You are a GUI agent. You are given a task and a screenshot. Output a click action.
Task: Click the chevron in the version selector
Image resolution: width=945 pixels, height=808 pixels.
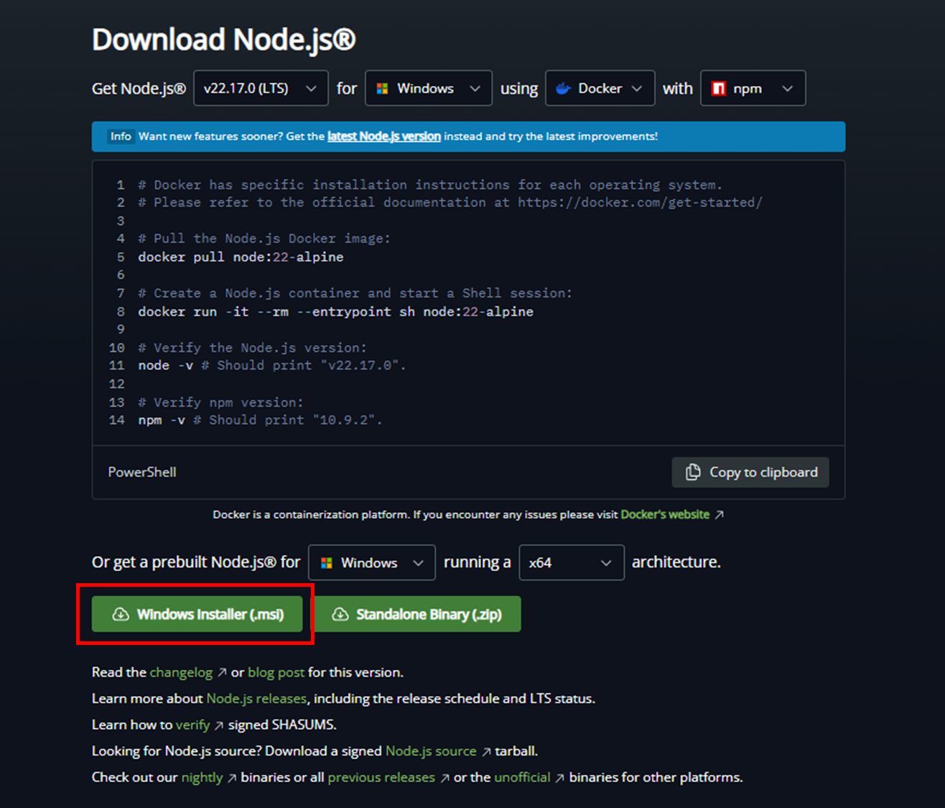tap(311, 88)
